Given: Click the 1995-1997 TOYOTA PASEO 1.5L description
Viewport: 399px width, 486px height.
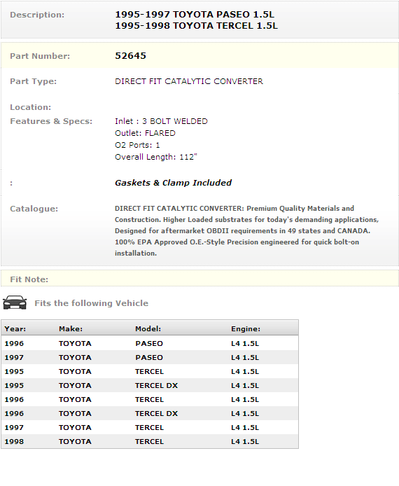Looking at the screenshot, I should click(195, 15).
